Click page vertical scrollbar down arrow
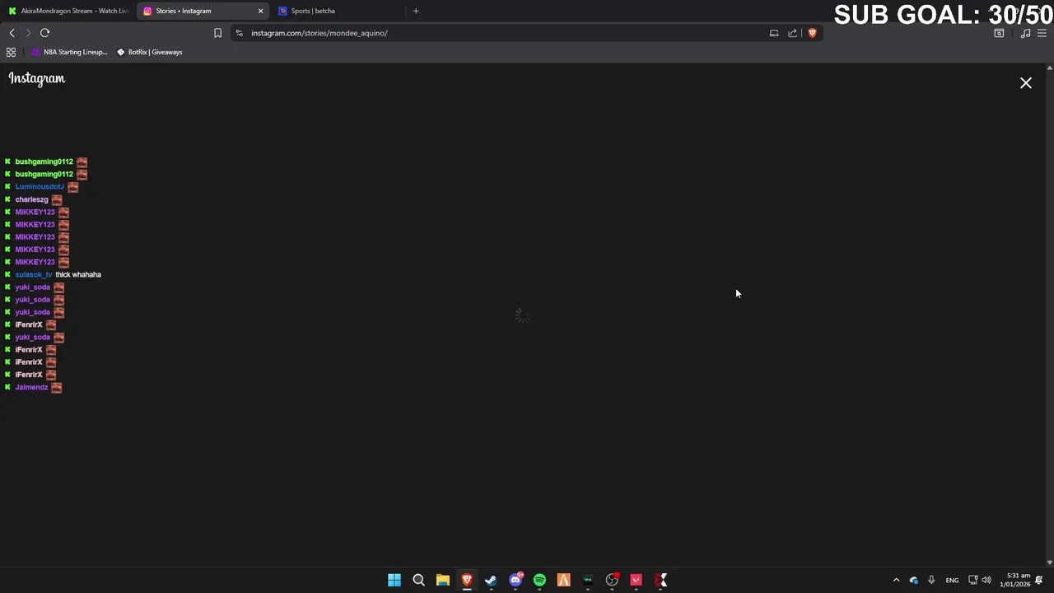Viewport: 1054px width, 593px height. tap(1049, 562)
